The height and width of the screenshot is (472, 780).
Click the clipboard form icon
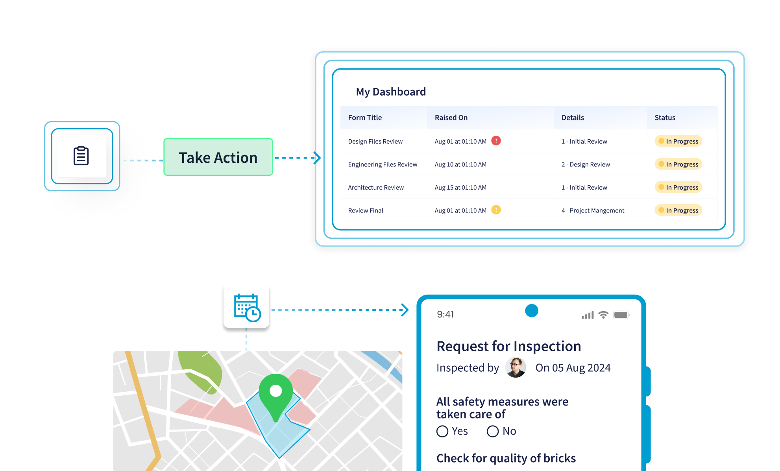pos(81,156)
